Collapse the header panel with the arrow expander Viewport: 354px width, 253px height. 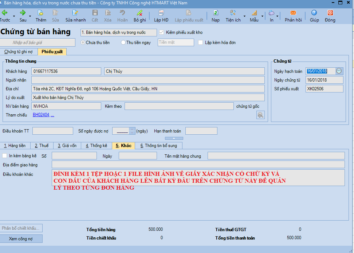point(174,138)
